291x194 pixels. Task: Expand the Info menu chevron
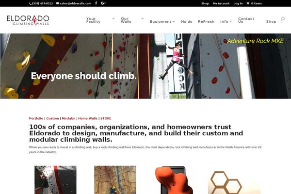231,21
